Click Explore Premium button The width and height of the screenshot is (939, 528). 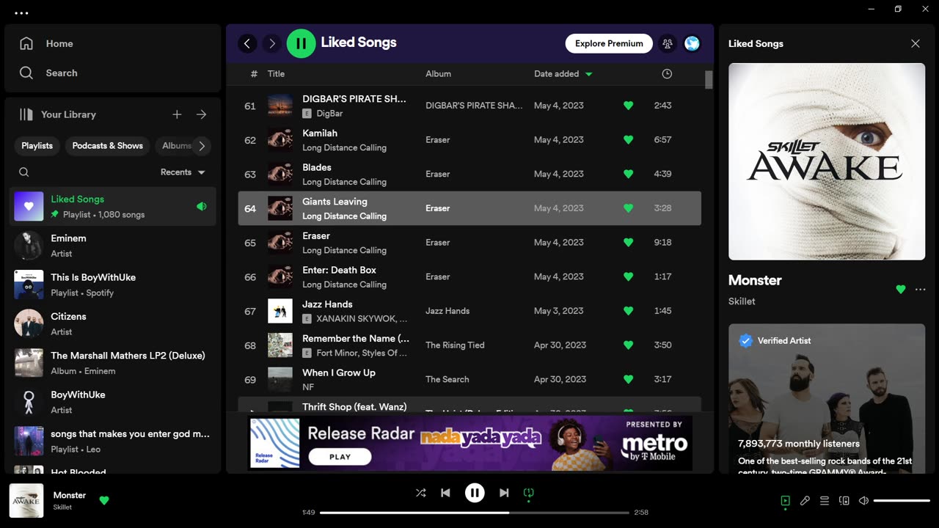(x=609, y=43)
